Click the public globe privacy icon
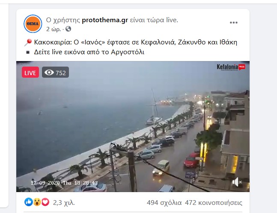 pyautogui.click(x=68, y=29)
